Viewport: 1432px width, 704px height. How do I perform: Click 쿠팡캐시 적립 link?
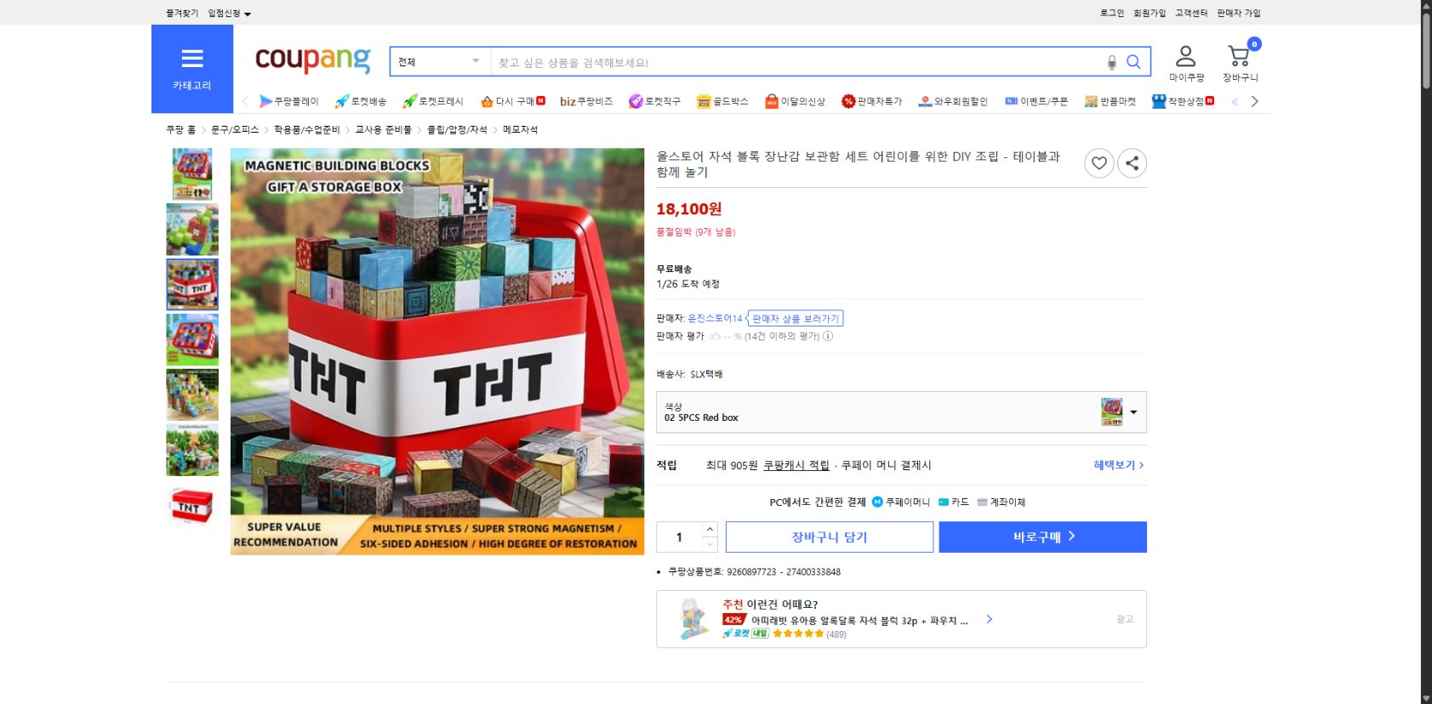tap(796, 465)
